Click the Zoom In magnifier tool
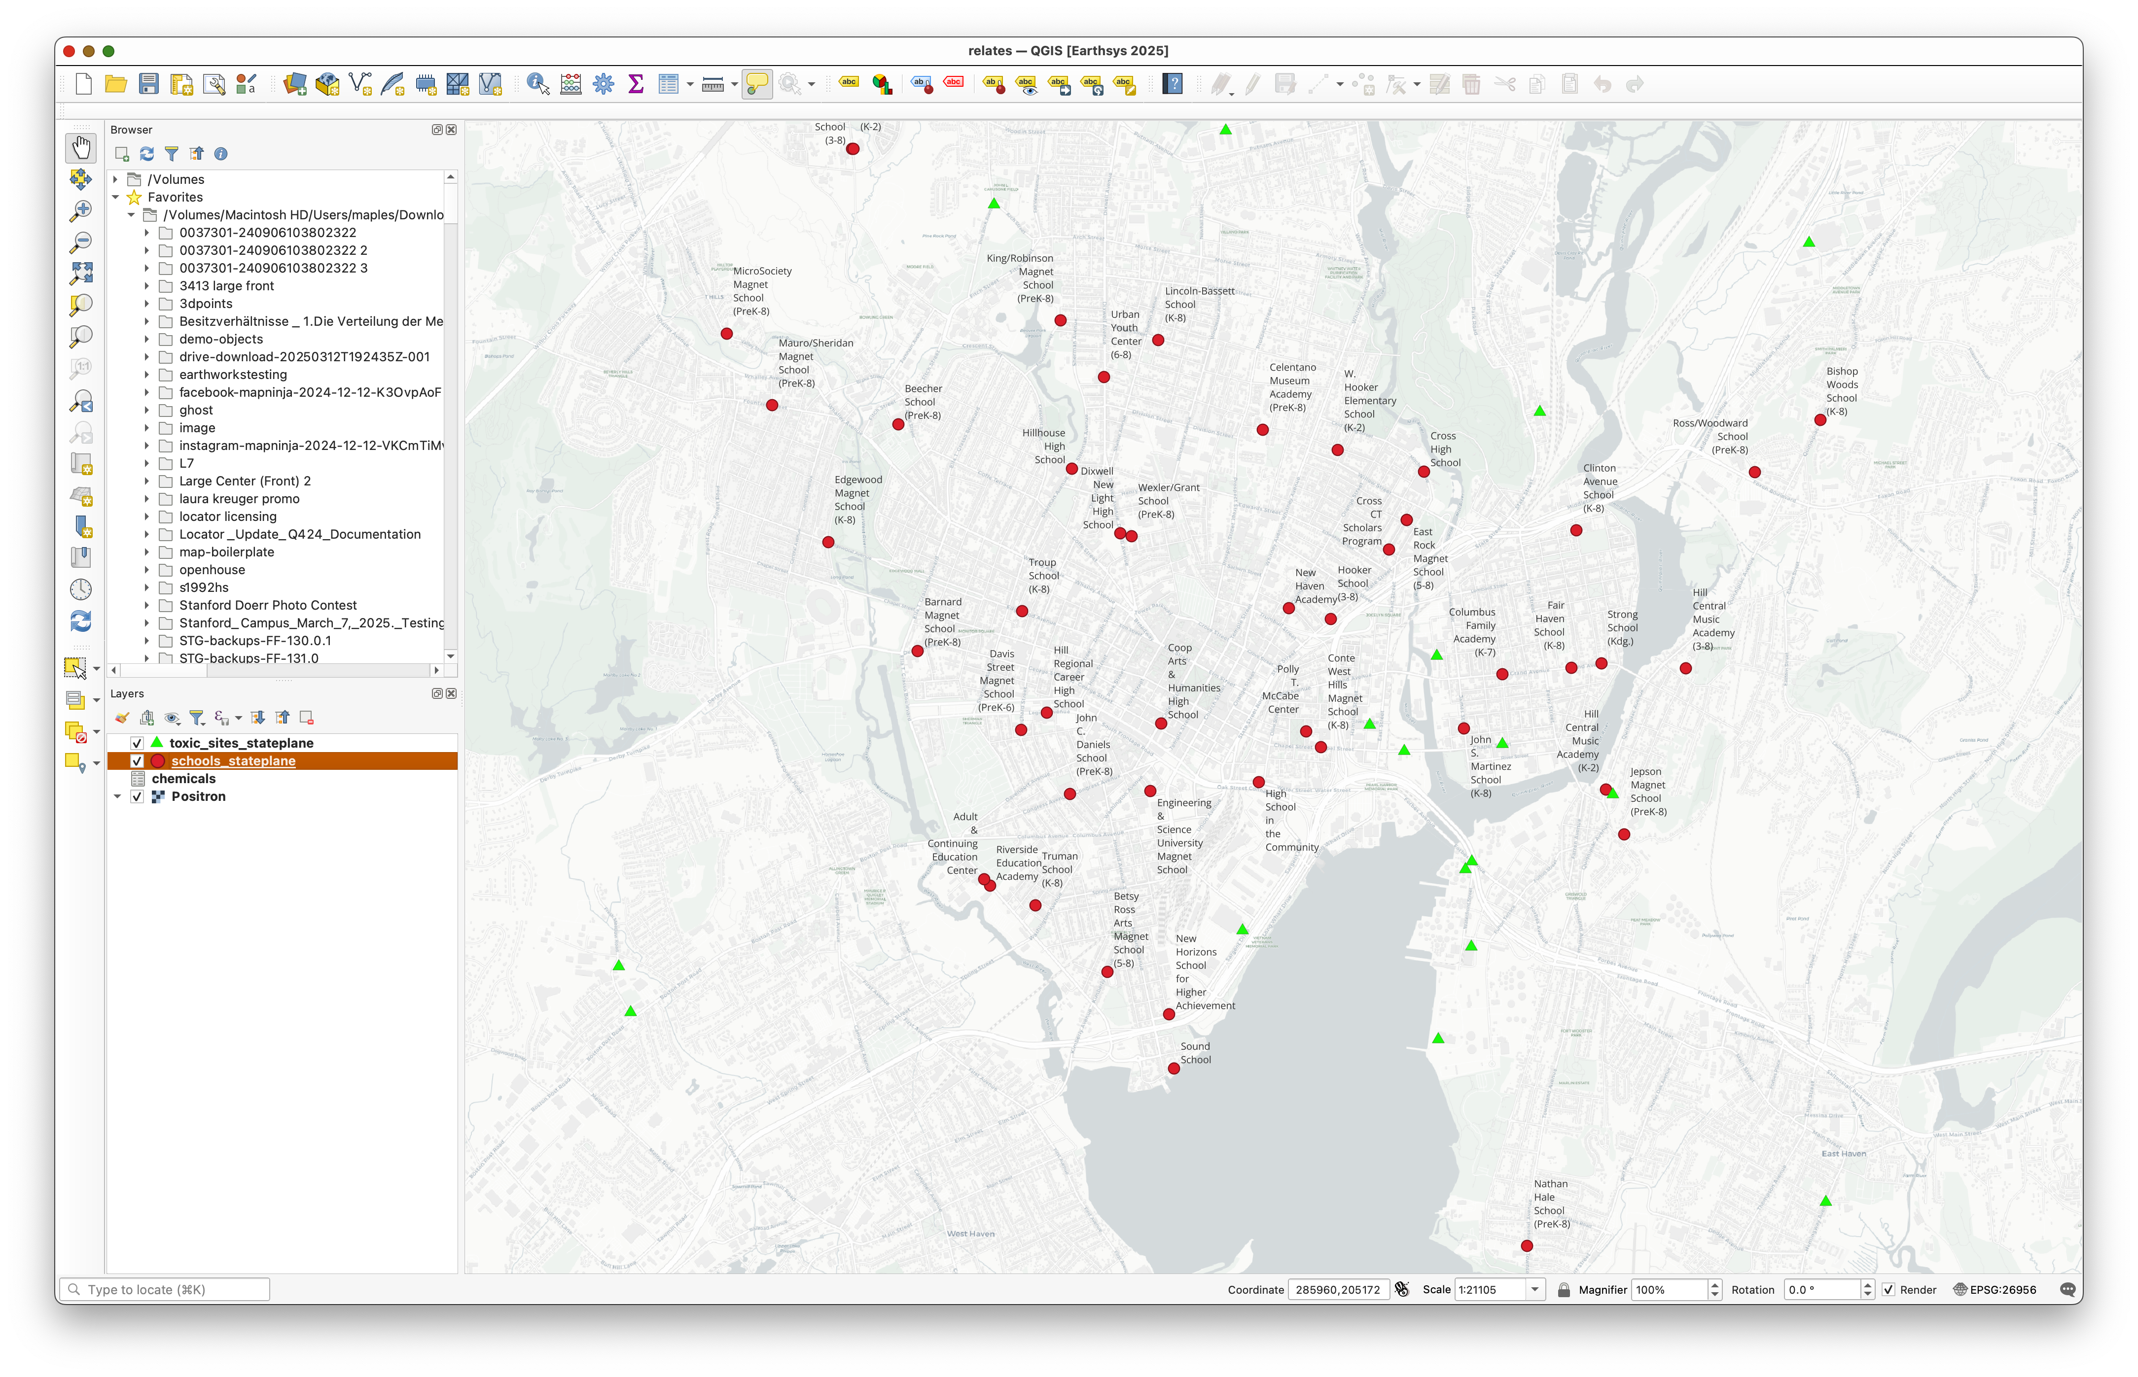2138x1377 pixels. (80, 210)
